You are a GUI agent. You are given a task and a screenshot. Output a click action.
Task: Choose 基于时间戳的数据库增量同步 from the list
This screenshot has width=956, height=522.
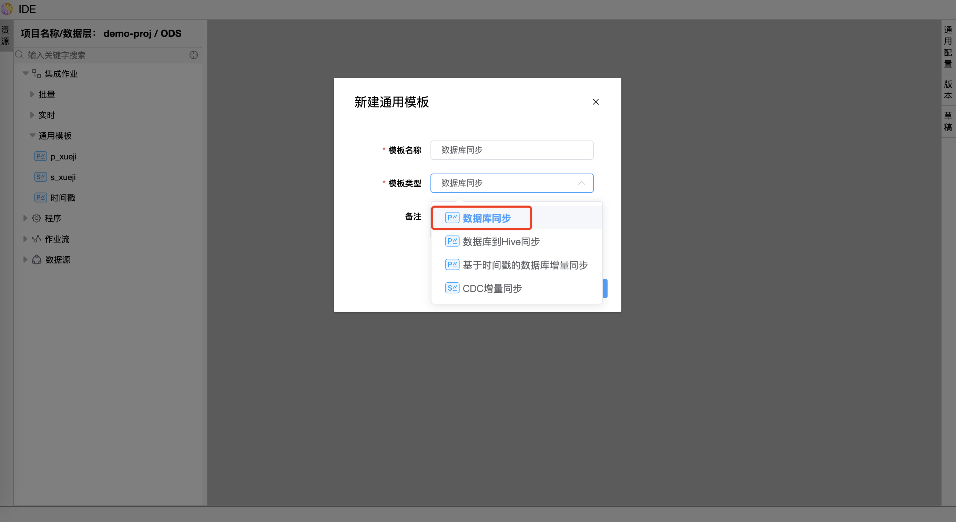(525, 265)
